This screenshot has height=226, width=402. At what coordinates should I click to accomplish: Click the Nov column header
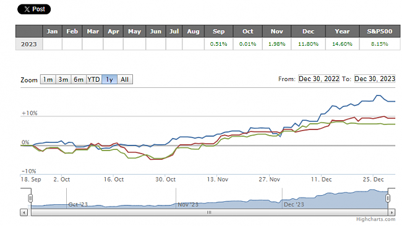tap(277, 32)
